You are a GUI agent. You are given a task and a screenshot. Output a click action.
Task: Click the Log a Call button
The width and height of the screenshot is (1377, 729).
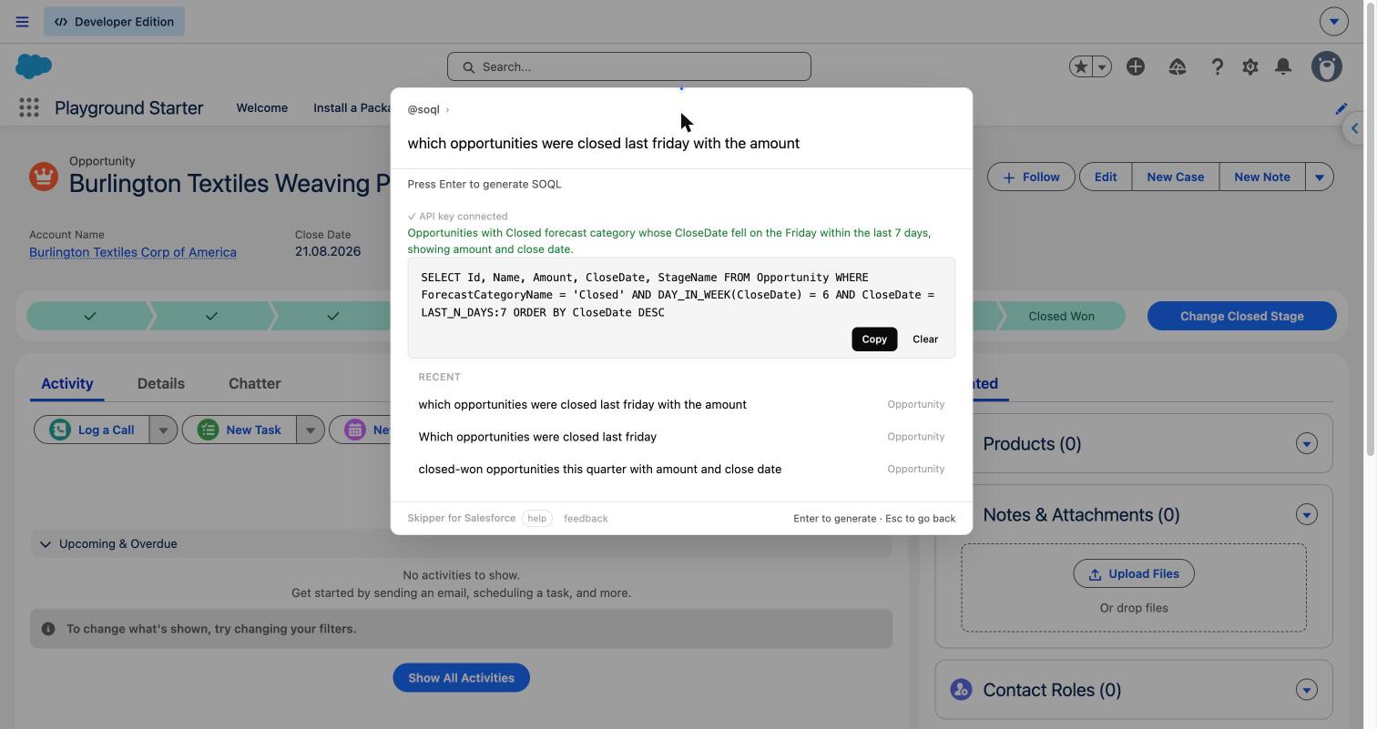(92, 430)
